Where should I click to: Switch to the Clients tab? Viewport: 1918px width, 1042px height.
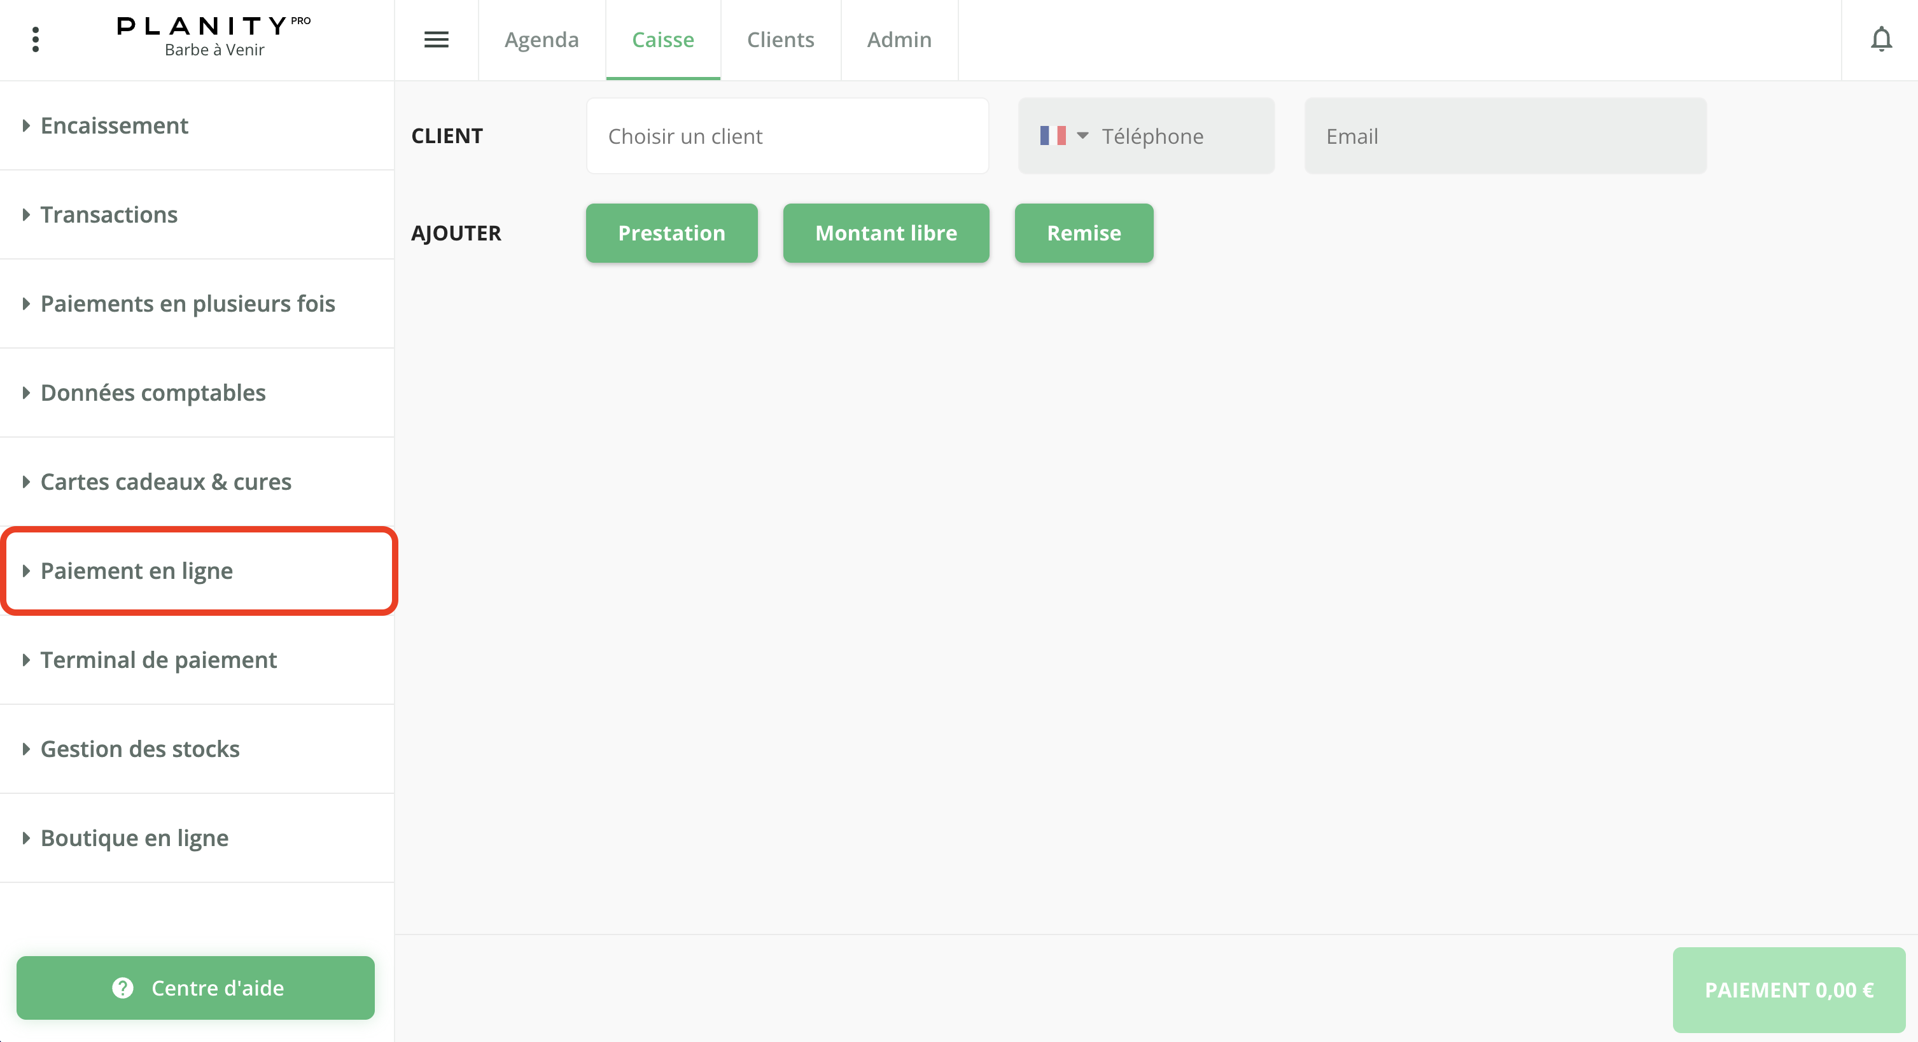tap(780, 39)
